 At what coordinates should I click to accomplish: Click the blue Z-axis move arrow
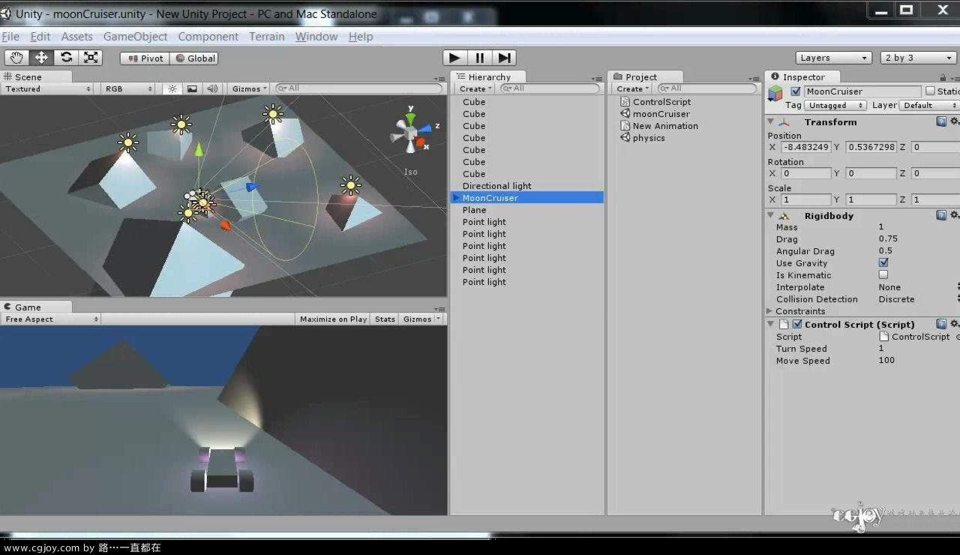252,186
